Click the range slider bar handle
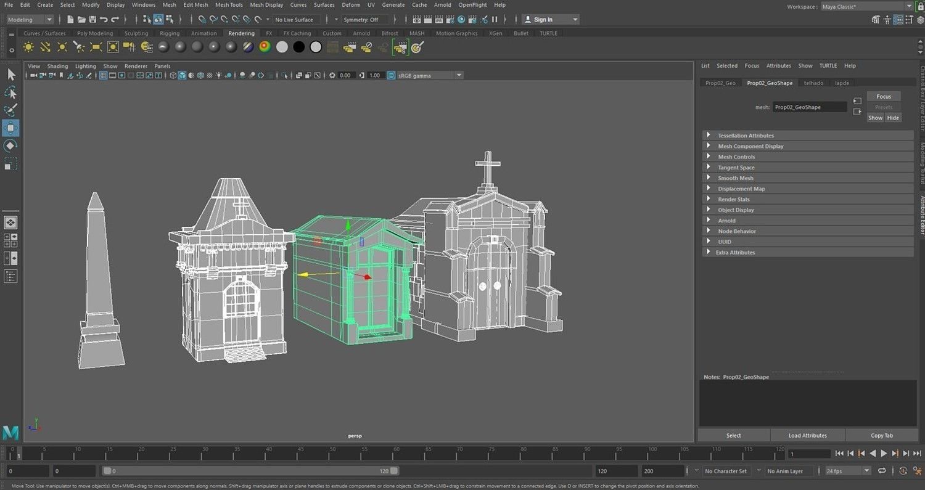The width and height of the screenshot is (925, 490). pos(251,471)
